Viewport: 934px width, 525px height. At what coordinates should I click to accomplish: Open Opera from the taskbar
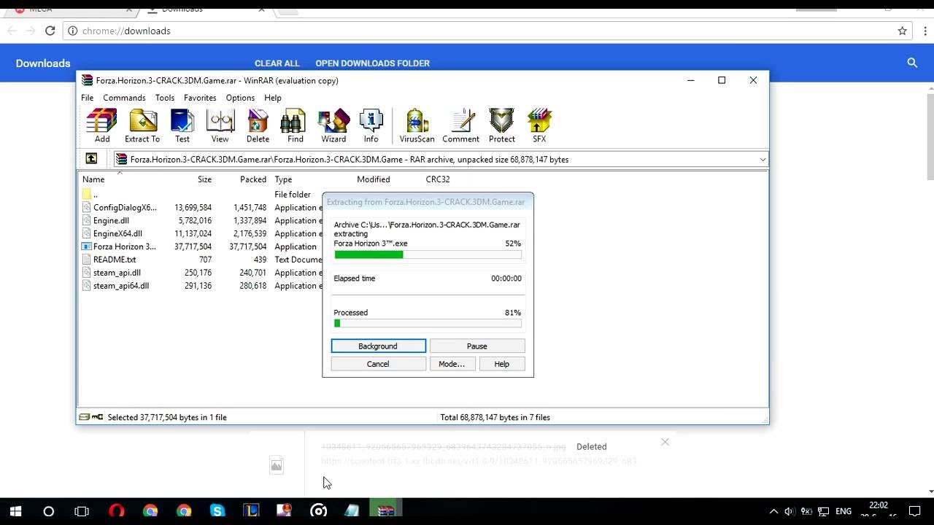pos(116,511)
